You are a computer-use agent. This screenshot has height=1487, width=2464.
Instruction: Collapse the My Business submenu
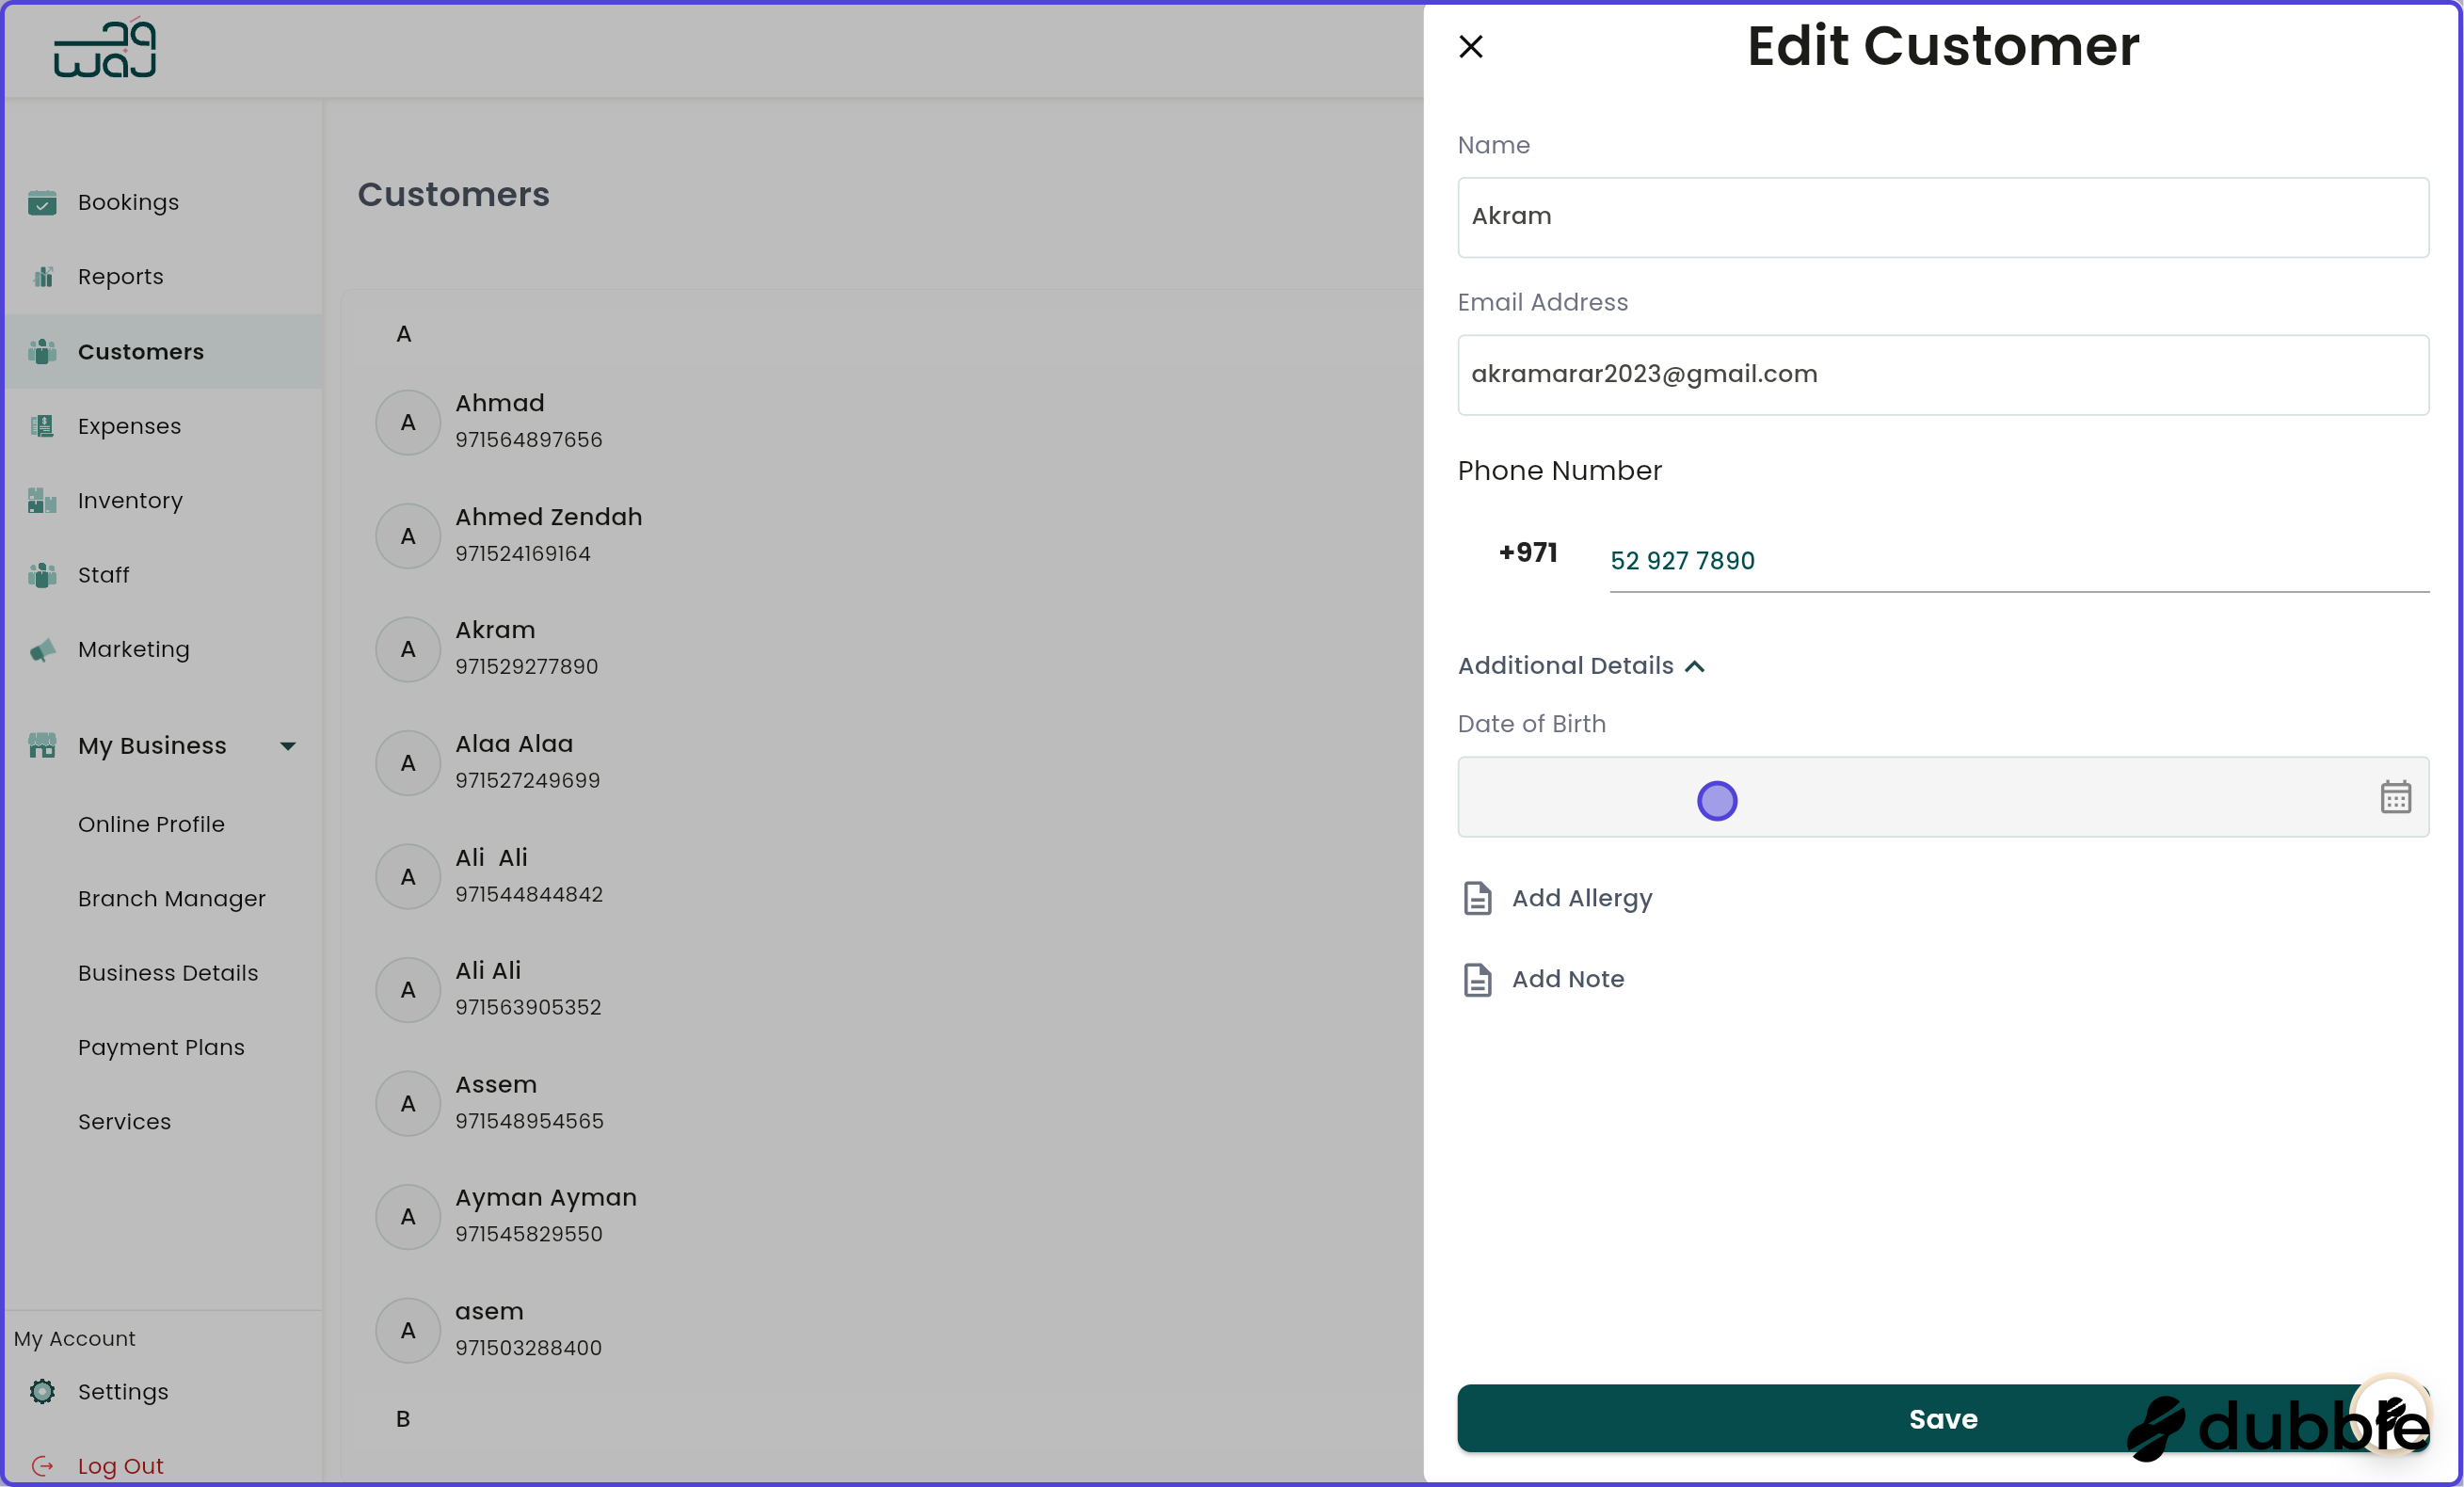(288, 745)
